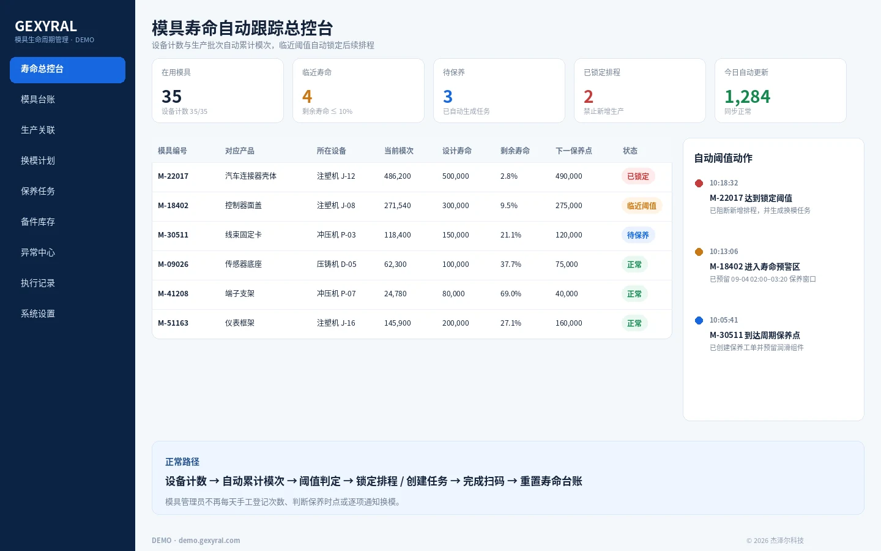This screenshot has width=881, height=551.
Task: Click the 在用模具 summary card
Action: point(218,91)
